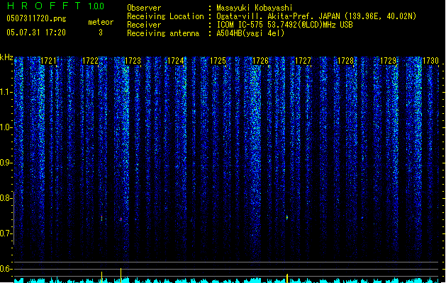Click the 0.6 kHz axis tick
The height and width of the screenshot is (283, 446).
(x=6, y=269)
